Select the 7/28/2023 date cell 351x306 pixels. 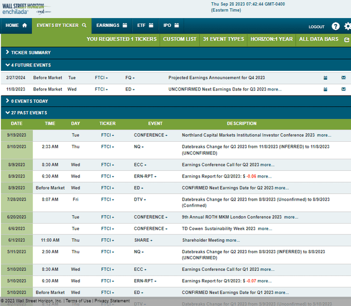(x=17, y=203)
